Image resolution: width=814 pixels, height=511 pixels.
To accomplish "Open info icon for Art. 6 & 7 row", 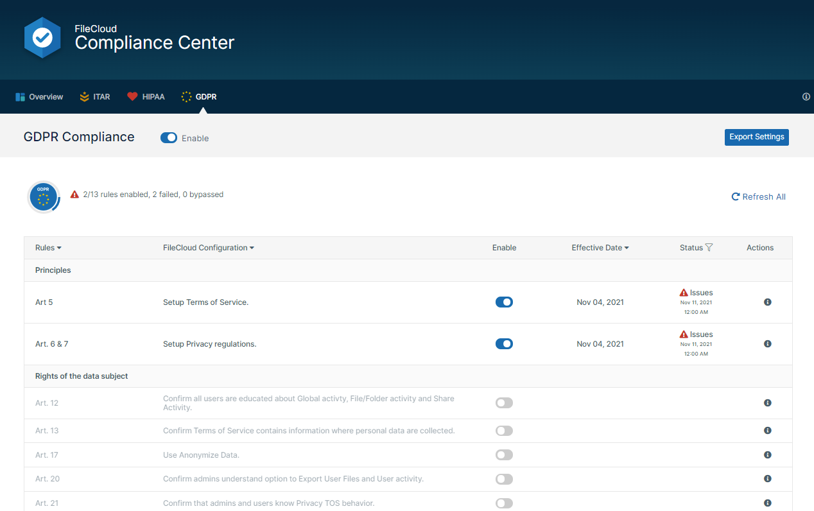I will [x=768, y=343].
